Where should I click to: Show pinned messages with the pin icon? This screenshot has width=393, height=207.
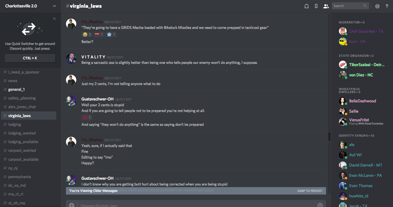316,6
